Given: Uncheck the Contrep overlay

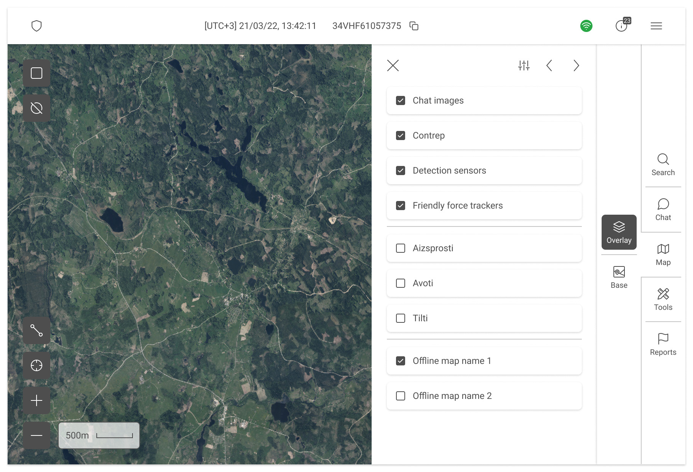Looking at the screenshot, I should point(401,136).
